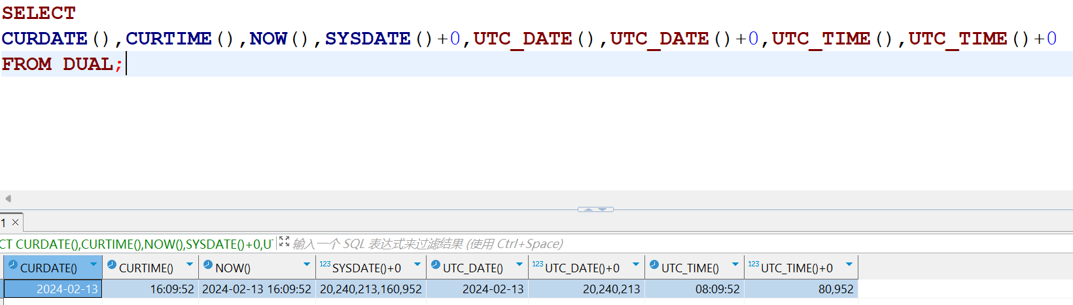
Task: Open the CURDATE() column dropdown arrow
Action: click(94, 265)
